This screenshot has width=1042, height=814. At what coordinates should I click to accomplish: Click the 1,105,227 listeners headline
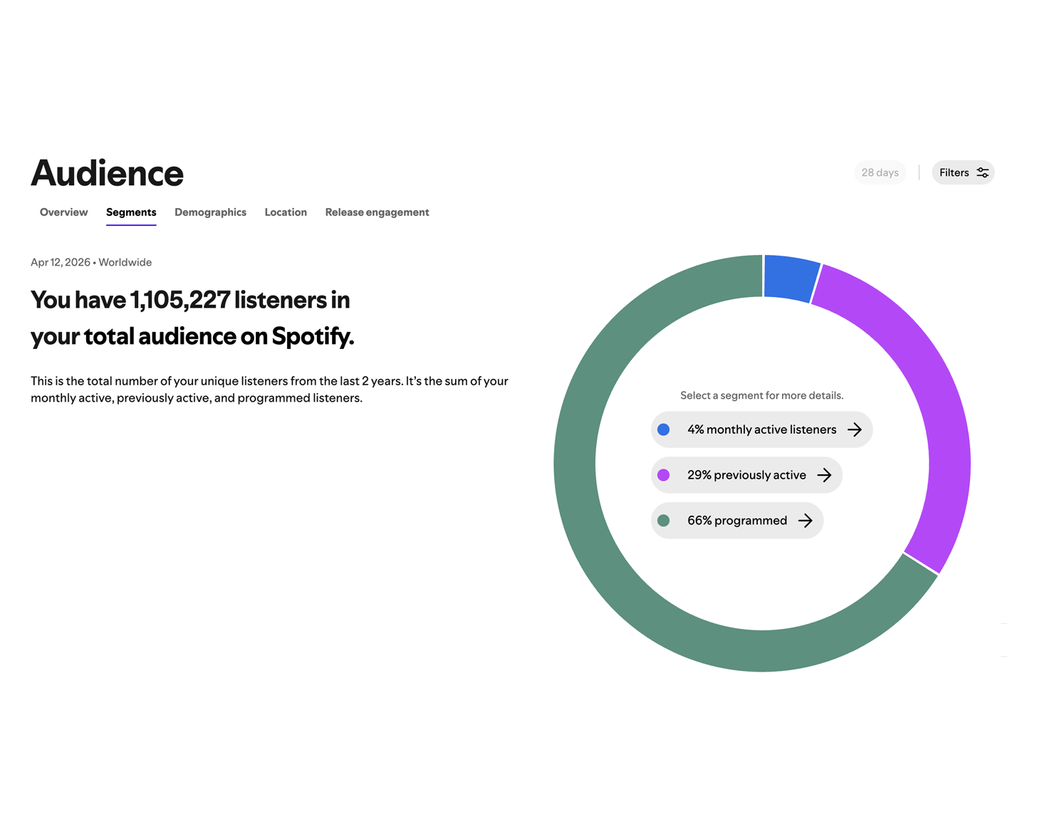click(x=192, y=318)
